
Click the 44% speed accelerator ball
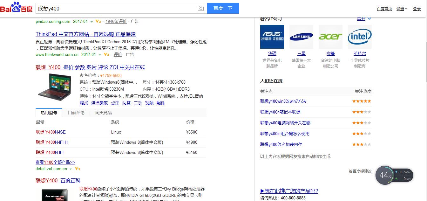(385, 175)
